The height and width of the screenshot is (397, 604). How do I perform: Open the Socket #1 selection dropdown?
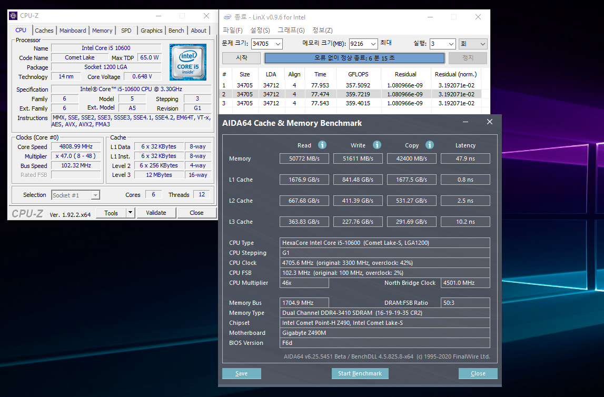(95, 195)
